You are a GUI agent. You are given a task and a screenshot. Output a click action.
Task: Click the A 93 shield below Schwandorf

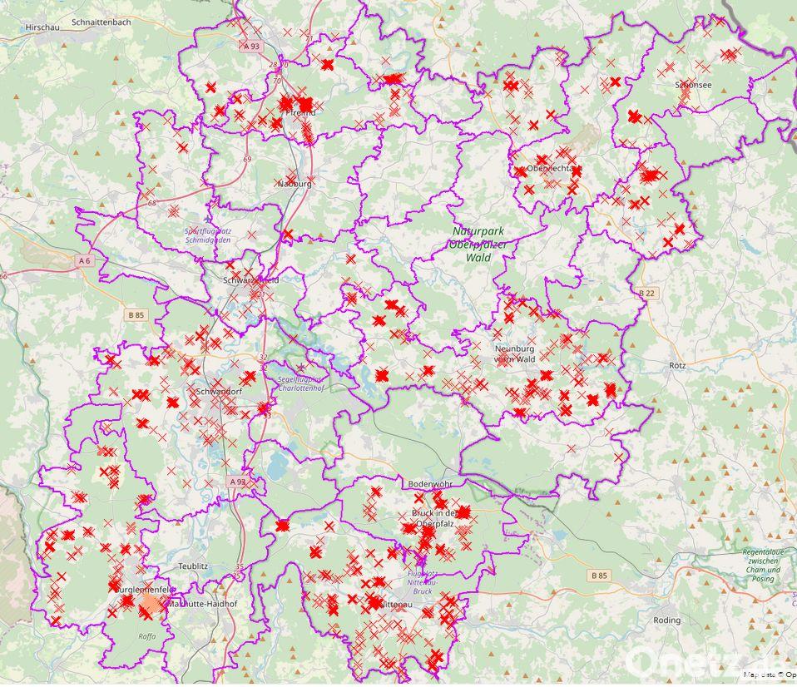[237, 482]
